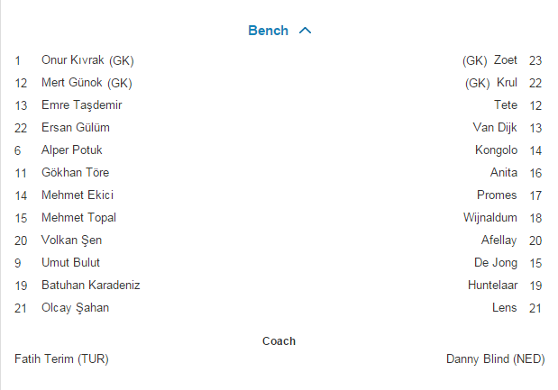Screen dimensions: 558x390
Task: Select Mehmet Ekici
Action: [78, 195]
